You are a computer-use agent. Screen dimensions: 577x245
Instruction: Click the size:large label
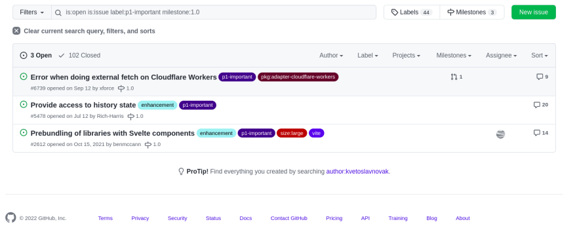pyautogui.click(x=292, y=133)
